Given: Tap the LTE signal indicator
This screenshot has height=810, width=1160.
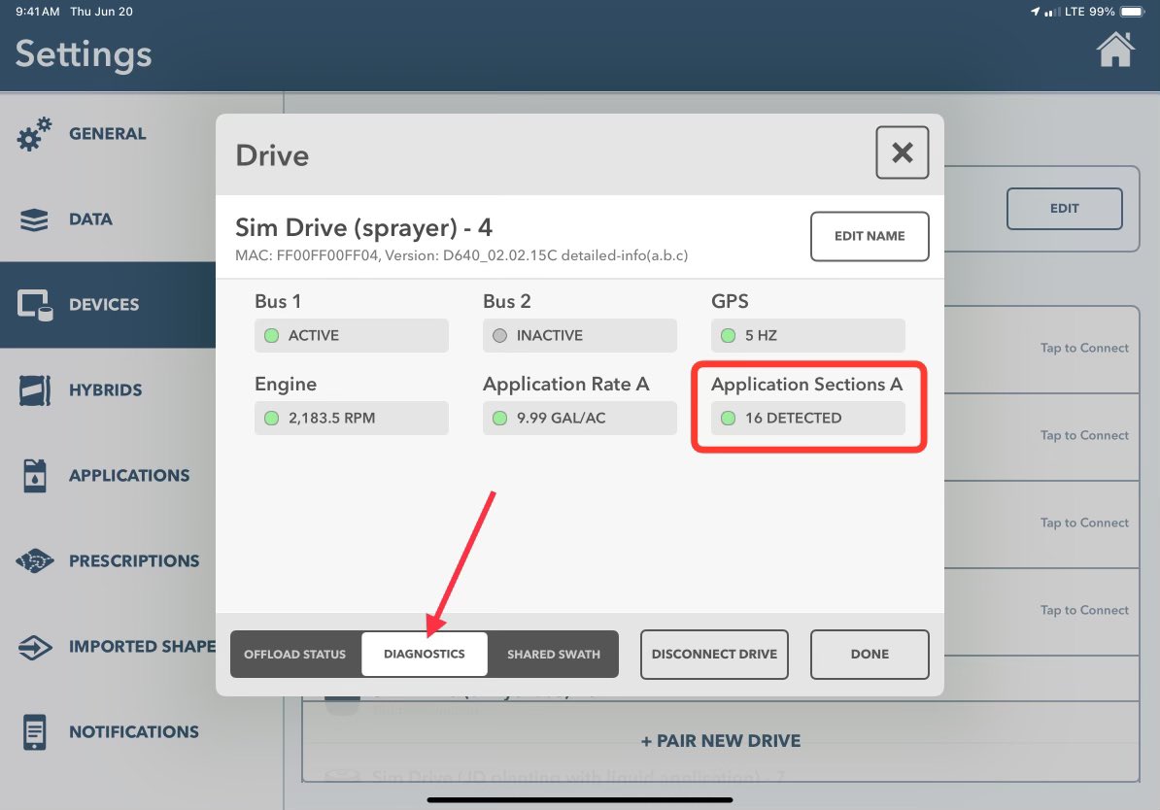Looking at the screenshot, I should 1075,12.
